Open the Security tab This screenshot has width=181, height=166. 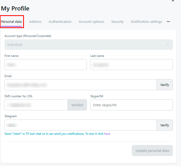pyautogui.click(x=117, y=22)
